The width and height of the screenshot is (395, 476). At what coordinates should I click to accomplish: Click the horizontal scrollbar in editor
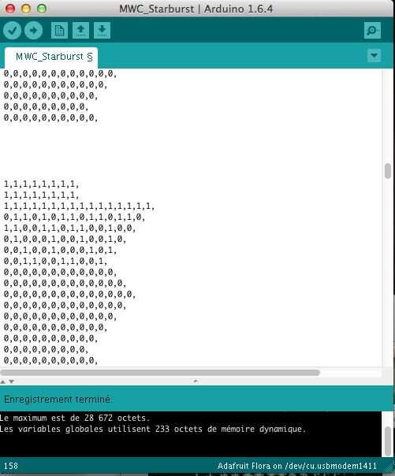point(160,373)
